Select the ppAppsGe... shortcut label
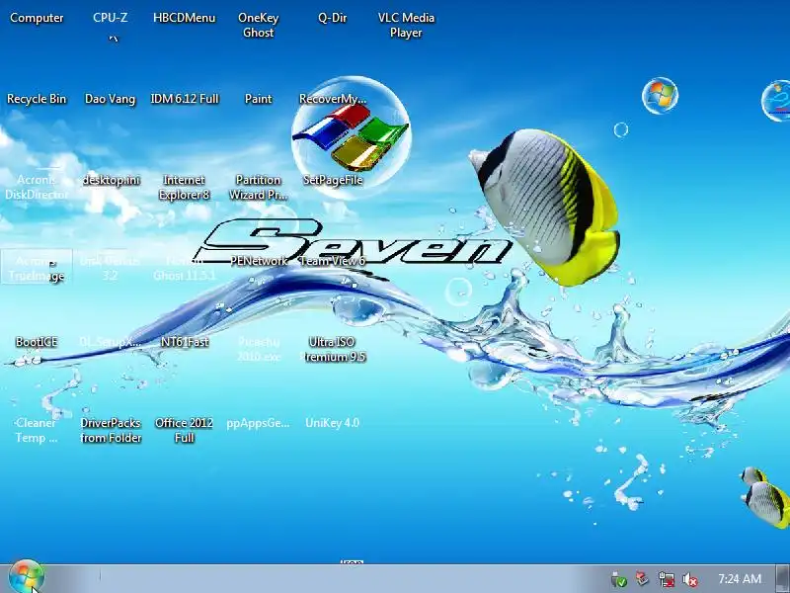Image resolution: width=790 pixels, height=593 pixels. coord(259,423)
